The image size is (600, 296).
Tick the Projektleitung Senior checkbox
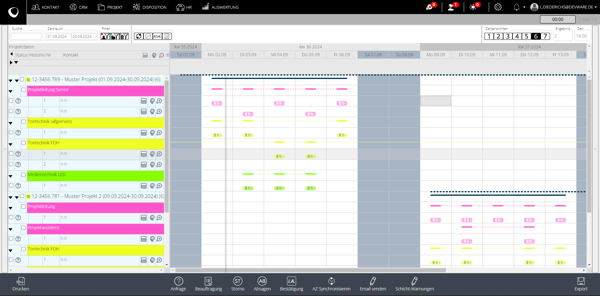(23, 90)
